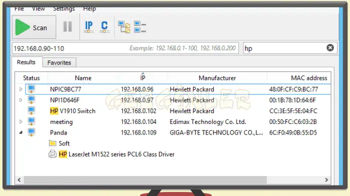The height and width of the screenshot is (196, 350).
Task: Select the Panda device name
Action: [x=59, y=132]
